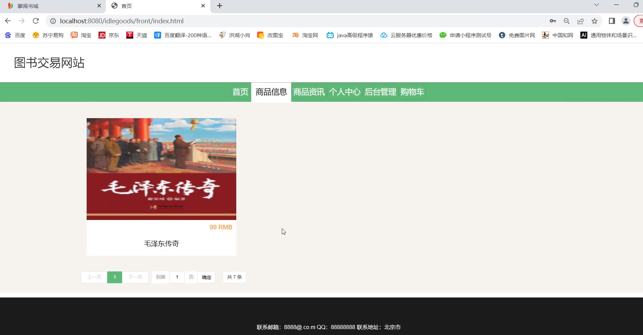Open the 免费图片网 bookmark
Viewport: 643px width, 335px height.
(517, 35)
